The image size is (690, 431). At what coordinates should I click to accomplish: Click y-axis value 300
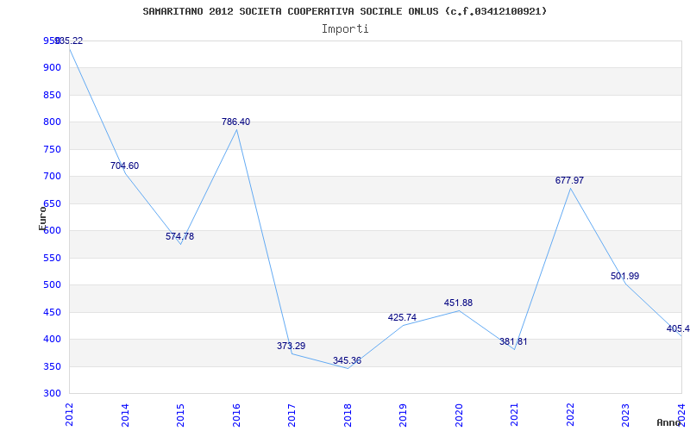pyautogui.click(x=52, y=394)
